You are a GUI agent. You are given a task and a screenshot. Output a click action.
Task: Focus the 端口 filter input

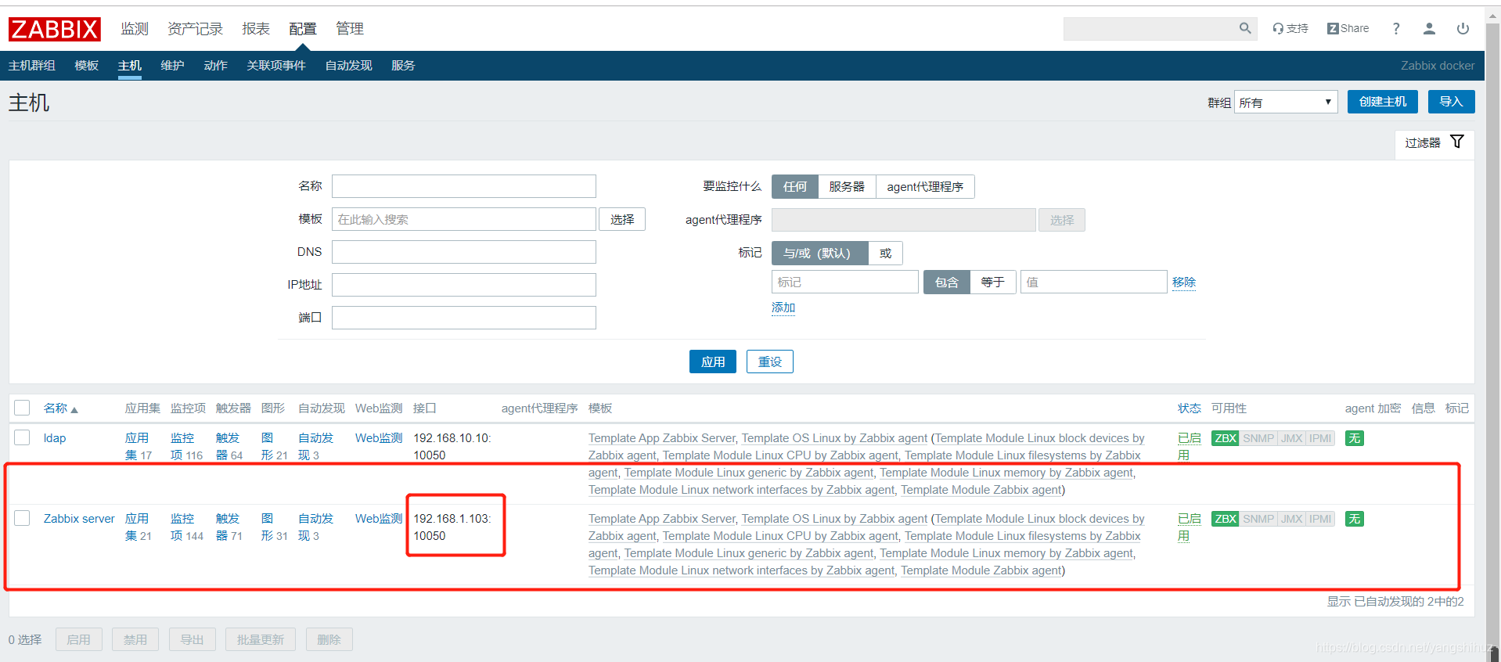pos(464,318)
